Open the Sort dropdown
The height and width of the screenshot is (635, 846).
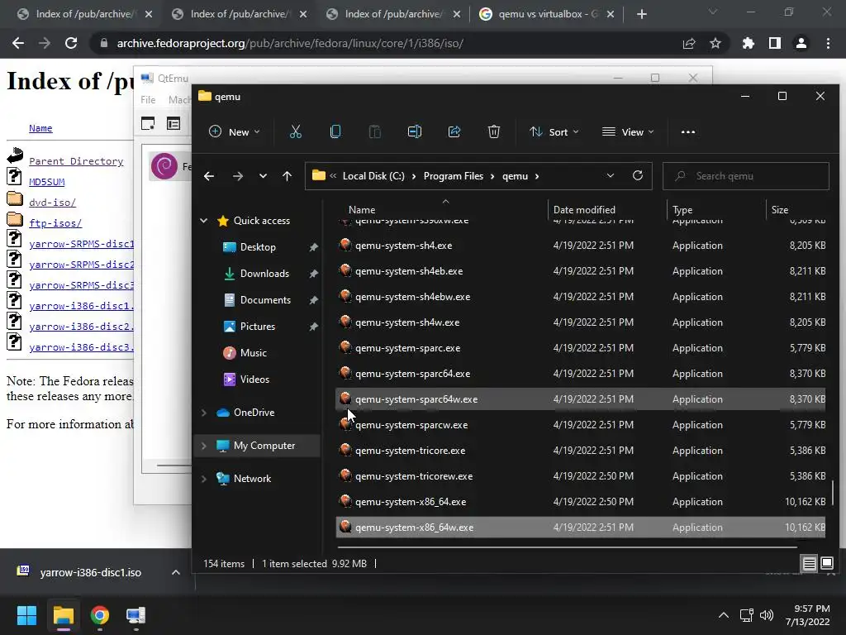point(554,131)
